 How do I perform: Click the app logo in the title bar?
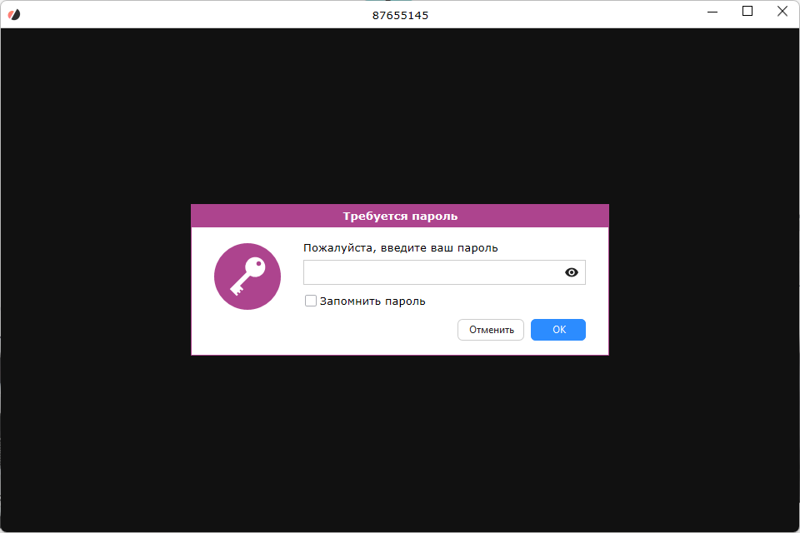[14, 15]
